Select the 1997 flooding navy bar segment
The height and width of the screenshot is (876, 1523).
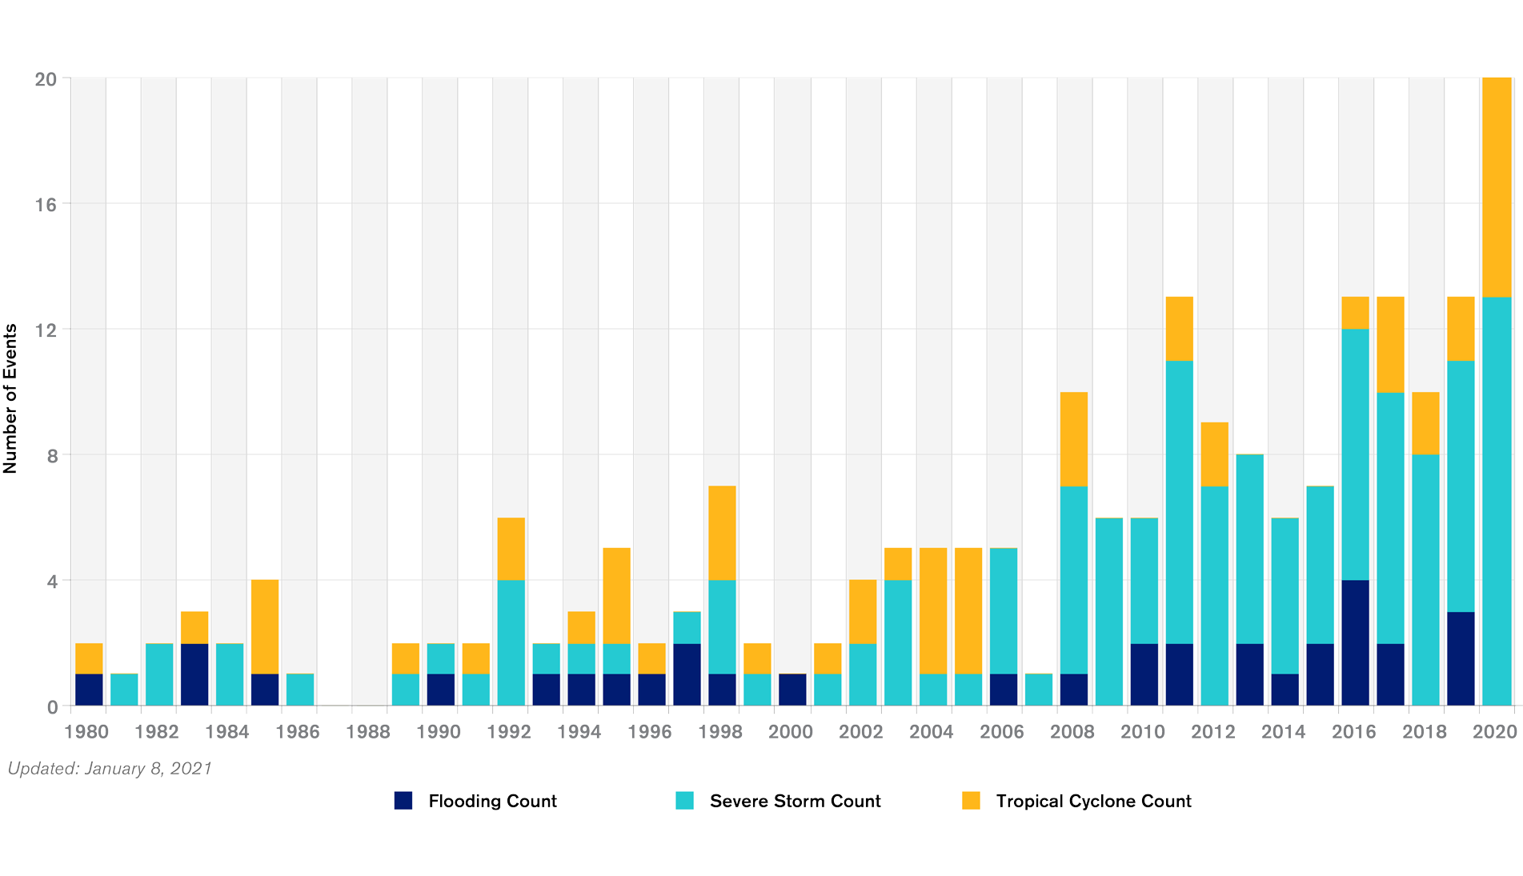coord(687,674)
